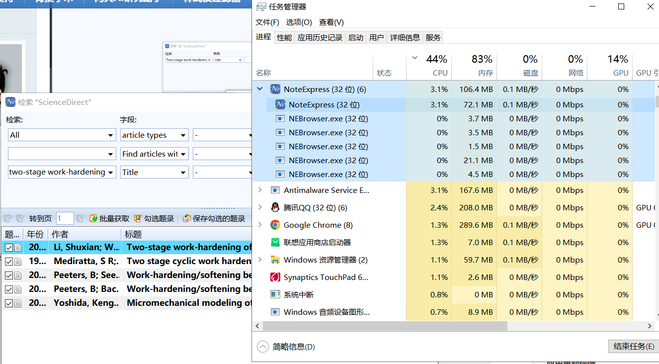Expand the Google Chrome (8) process group
This screenshot has width=659, height=364.
pos(259,225)
